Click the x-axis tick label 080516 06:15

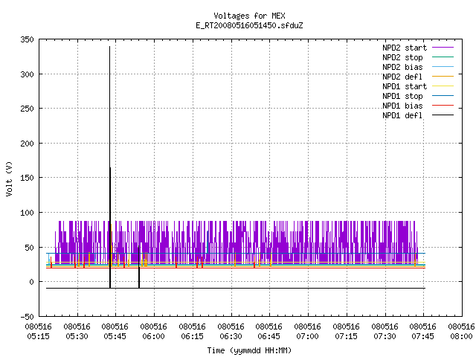pos(192,332)
